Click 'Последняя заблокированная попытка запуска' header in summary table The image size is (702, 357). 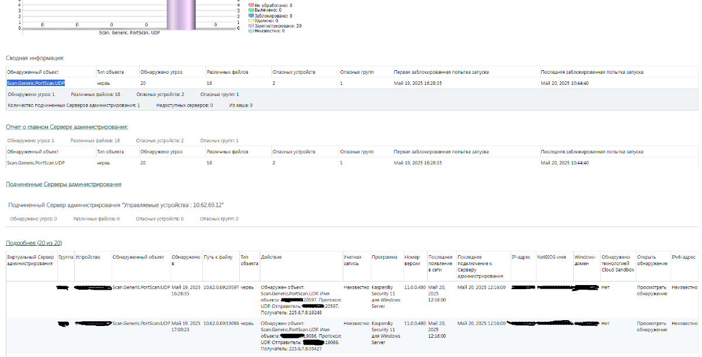[x=592, y=72]
